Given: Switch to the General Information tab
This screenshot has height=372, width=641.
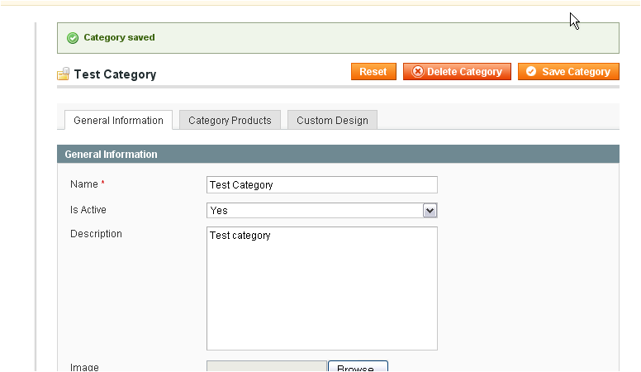Looking at the screenshot, I should click(x=119, y=121).
